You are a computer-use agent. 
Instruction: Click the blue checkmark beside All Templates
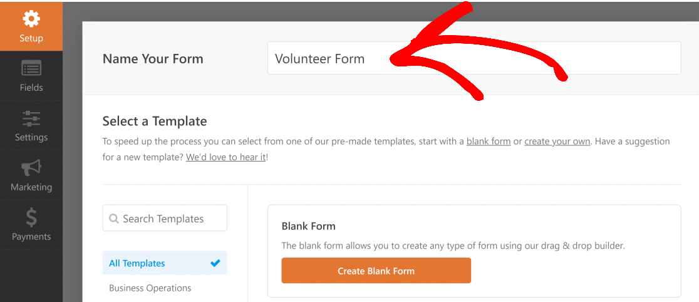click(x=215, y=263)
